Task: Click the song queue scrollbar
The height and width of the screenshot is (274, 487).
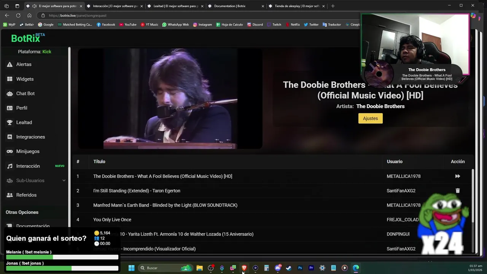Action: [473, 196]
